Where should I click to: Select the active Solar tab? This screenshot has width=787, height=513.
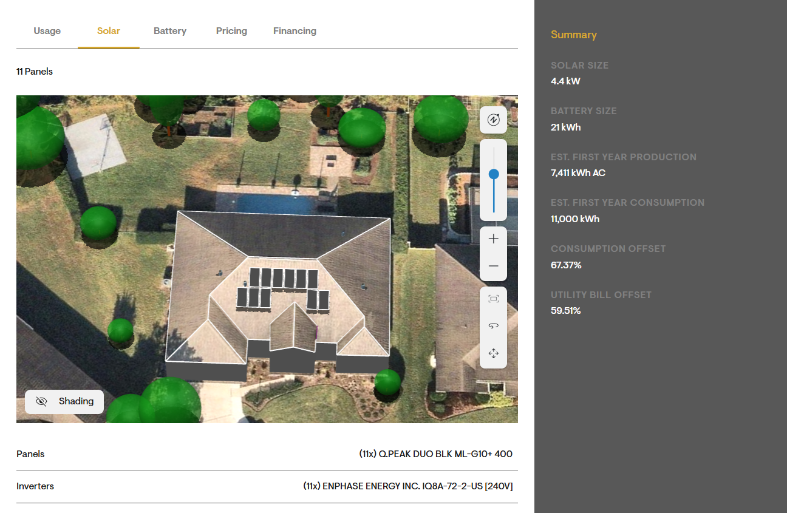click(109, 31)
